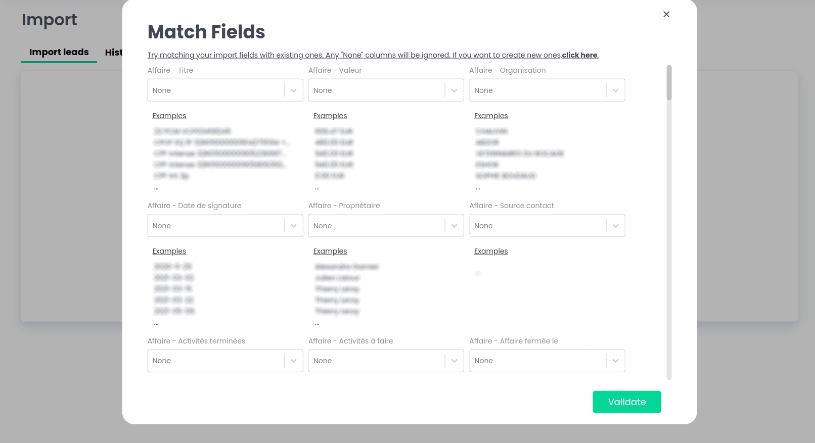Click Examples label under Affaire - Titre

coord(169,116)
